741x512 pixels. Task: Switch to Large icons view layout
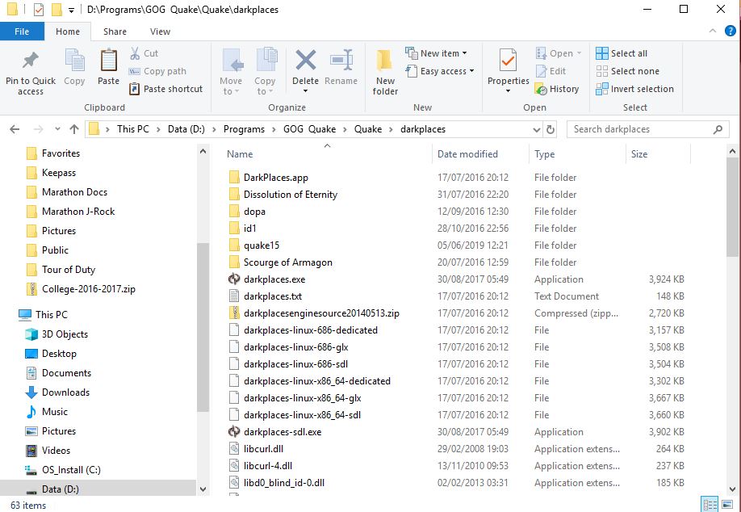(726, 504)
